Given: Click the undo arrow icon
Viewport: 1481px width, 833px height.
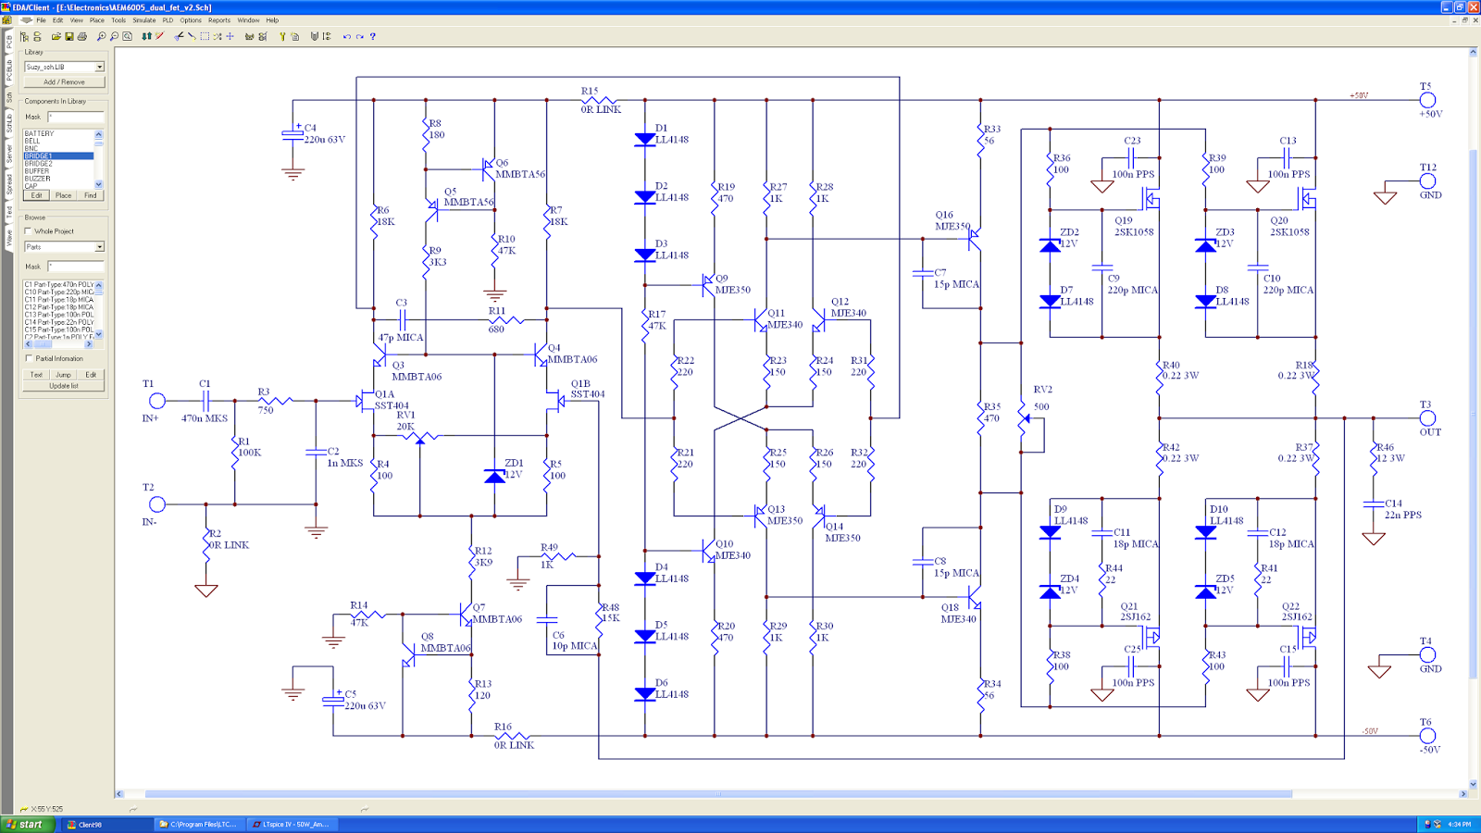Looking at the screenshot, I should [347, 37].
